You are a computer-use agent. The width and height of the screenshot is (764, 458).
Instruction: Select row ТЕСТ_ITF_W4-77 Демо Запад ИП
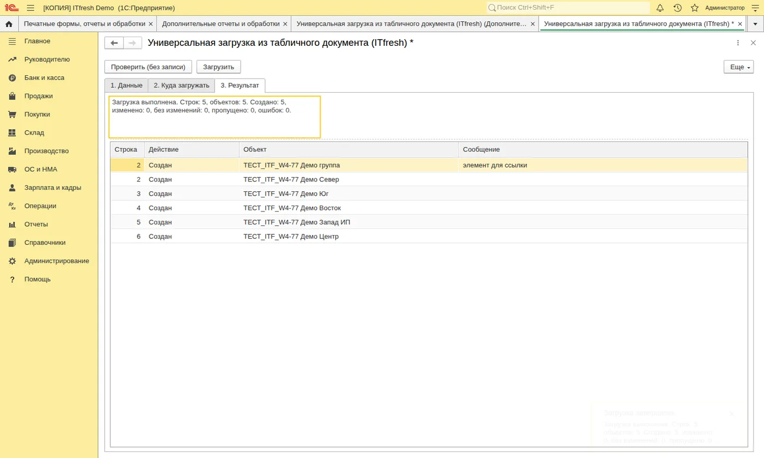429,222
